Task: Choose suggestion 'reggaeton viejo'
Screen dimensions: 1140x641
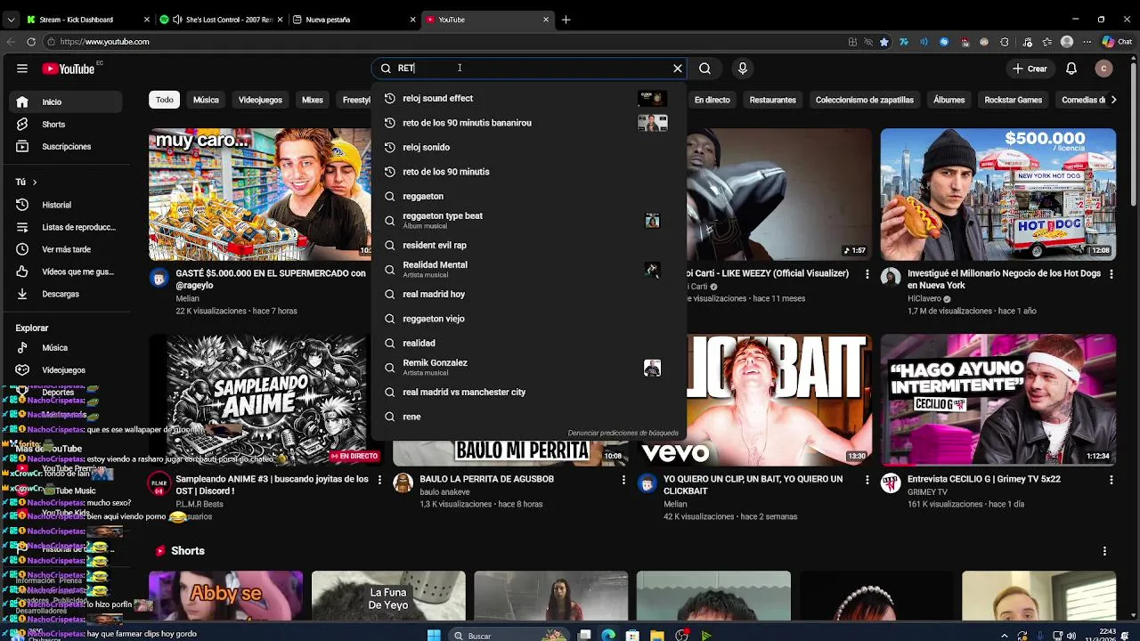Action: point(528,319)
